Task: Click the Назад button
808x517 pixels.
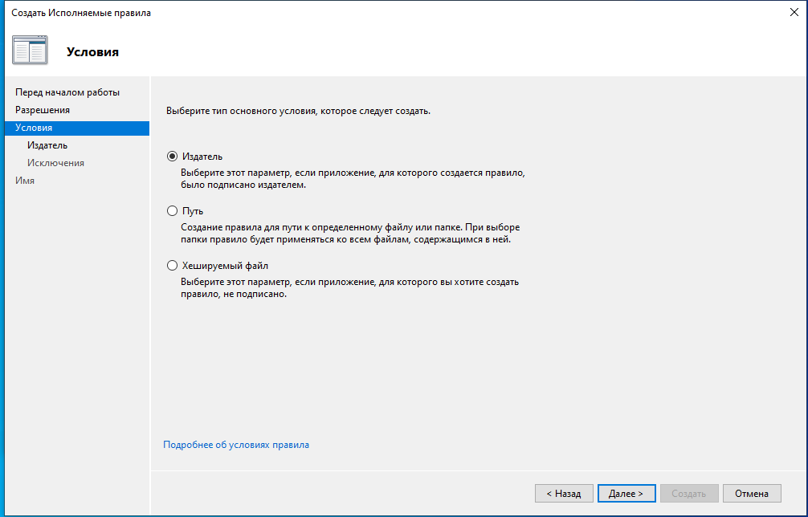Action: 564,493
